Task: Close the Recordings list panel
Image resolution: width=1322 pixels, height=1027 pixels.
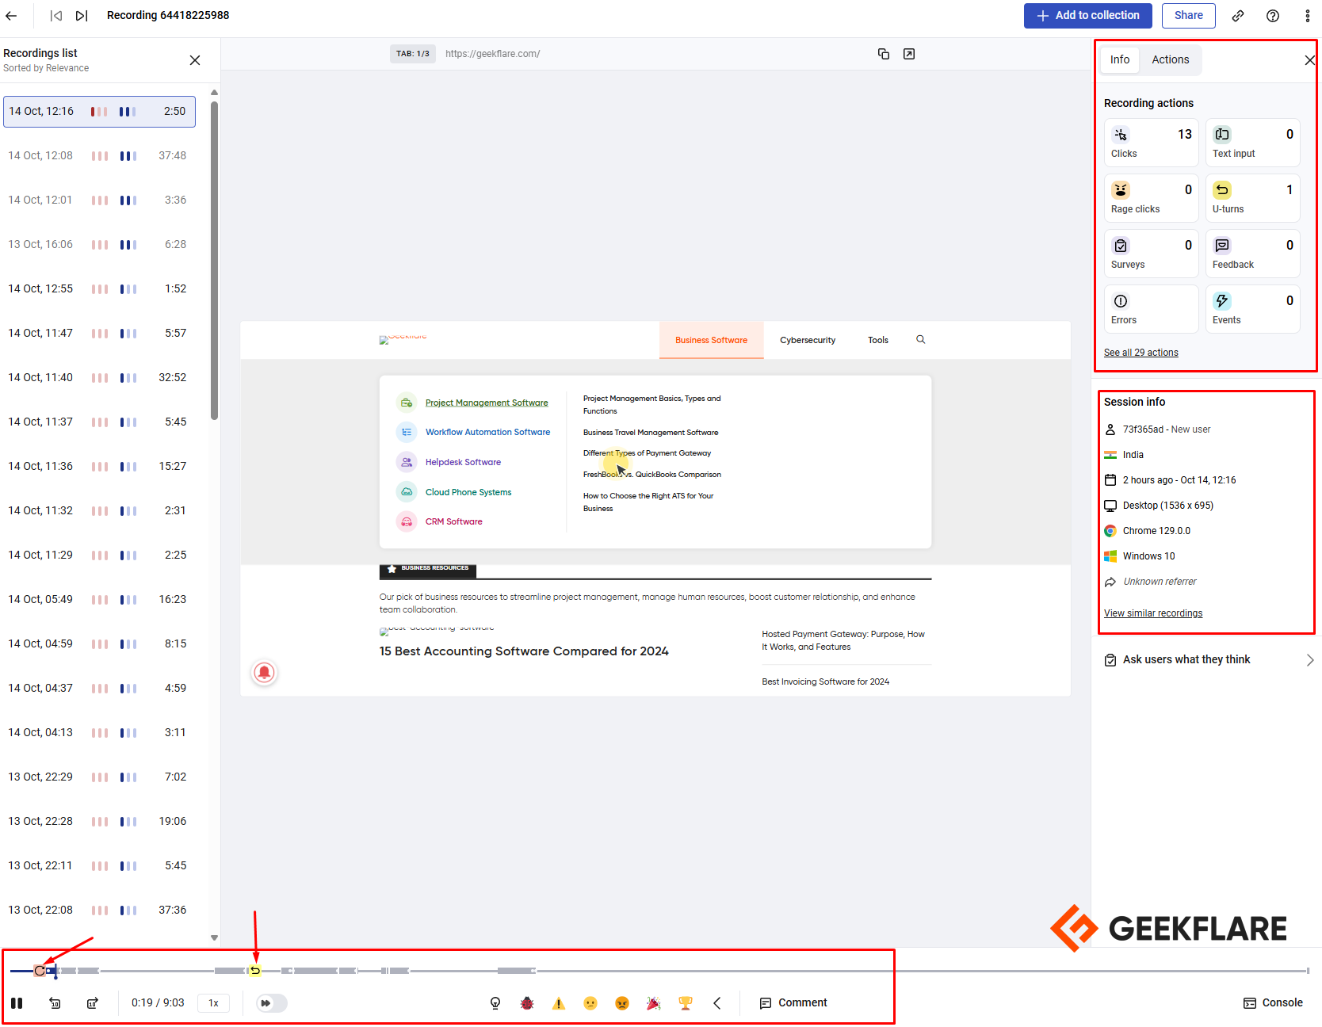Action: click(x=195, y=60)
